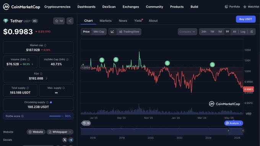The width and height of the screenshot is (260, 146).
Task: Click the green news marker near Mar '26
Action: click(x=213, y=65)
